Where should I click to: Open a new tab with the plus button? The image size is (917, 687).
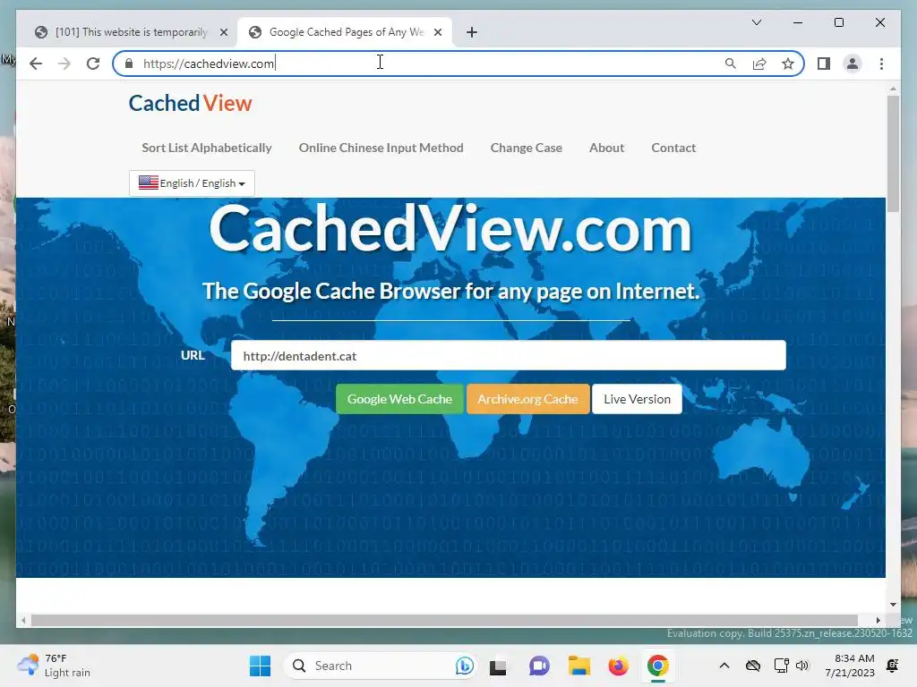(472, 32)
